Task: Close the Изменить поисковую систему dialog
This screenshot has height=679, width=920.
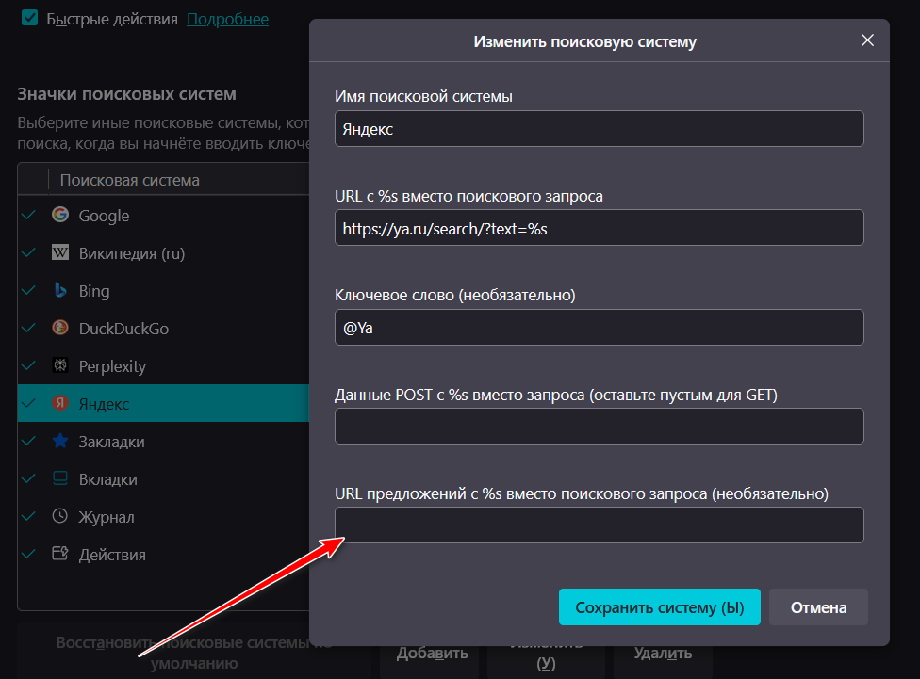Action: [867, 40]
